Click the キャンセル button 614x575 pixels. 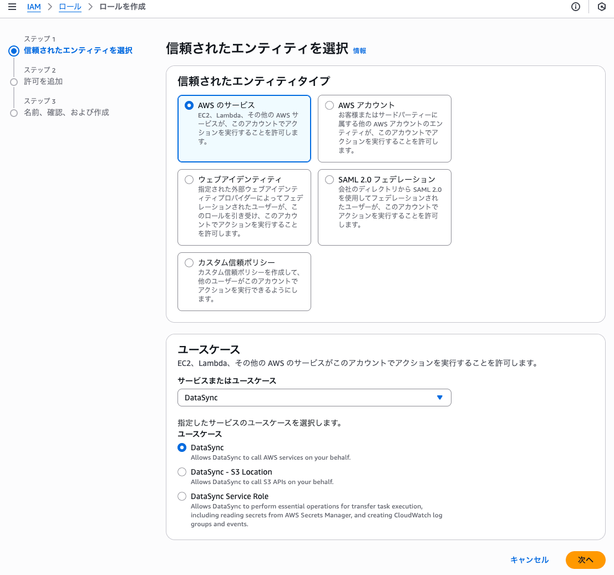pos(530,559)
